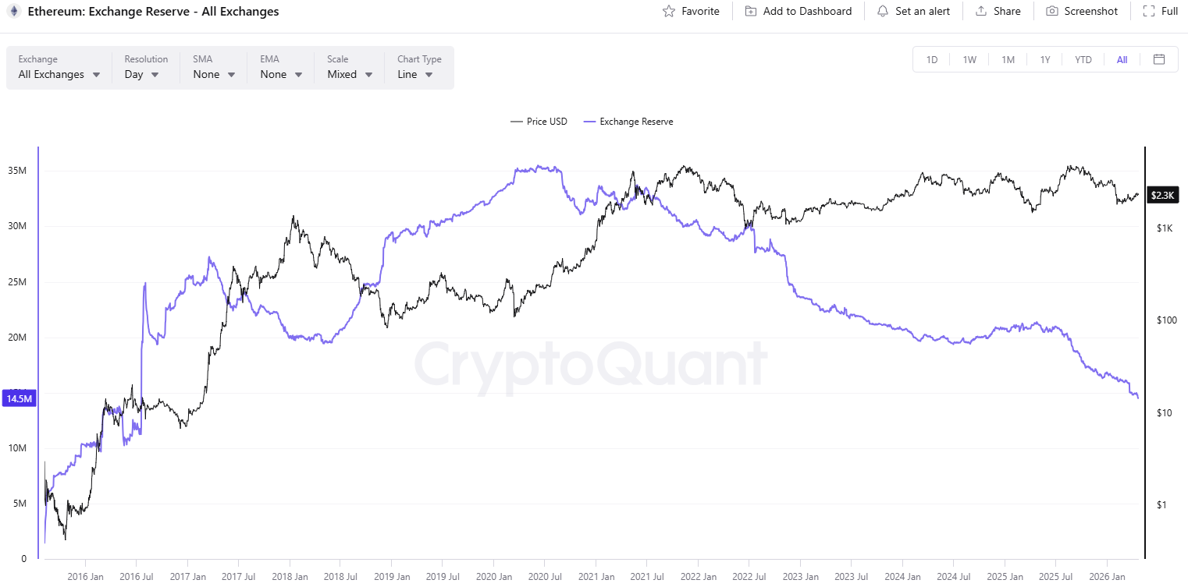Click the Set an alert button

point(914,11)
